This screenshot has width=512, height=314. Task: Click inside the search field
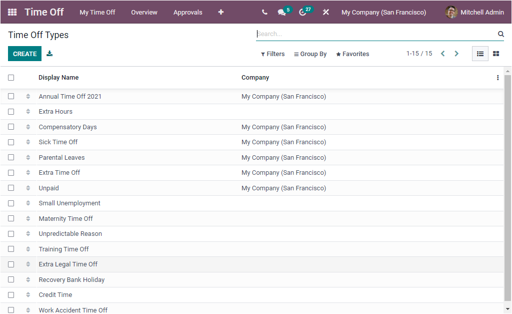350,34
